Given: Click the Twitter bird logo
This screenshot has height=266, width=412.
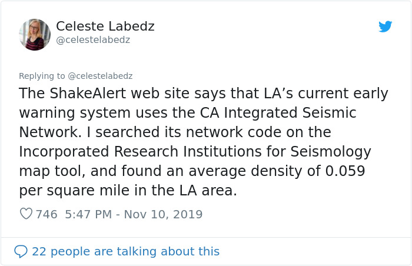Looking at the screenshot, I should coord(385,26).
